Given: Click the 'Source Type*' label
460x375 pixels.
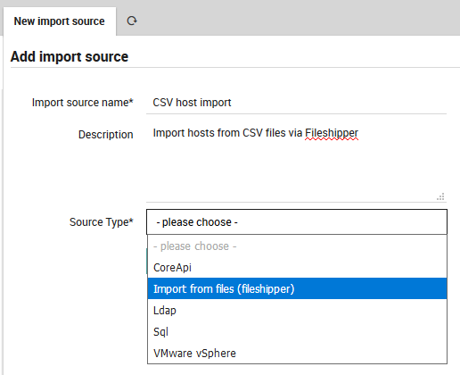Looking at the screenshot, I should pyautogui.click(x=102, y=222).
